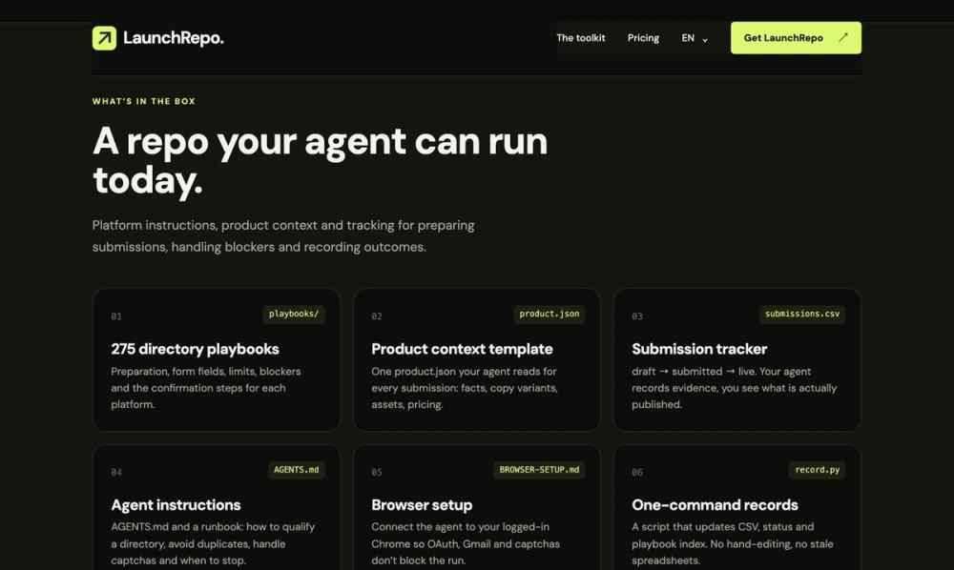
Task: Click the 275 directory playbooks title
Action: pyautogui.click(x=195, y=349)
